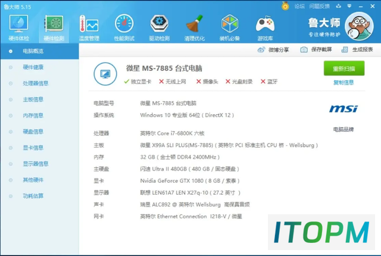381x256 pixels.
Task: Click 电脑品牌 label under MSI logo
Action: pos(343,129)
